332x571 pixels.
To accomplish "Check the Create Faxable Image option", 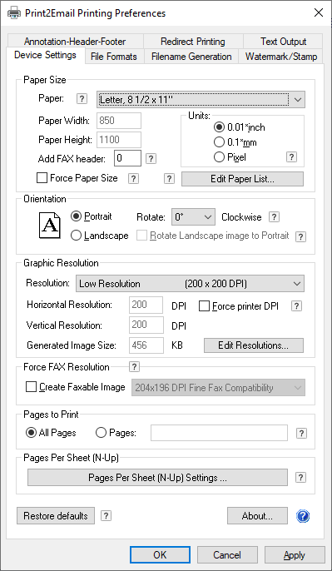I will (x=32, y=387).
